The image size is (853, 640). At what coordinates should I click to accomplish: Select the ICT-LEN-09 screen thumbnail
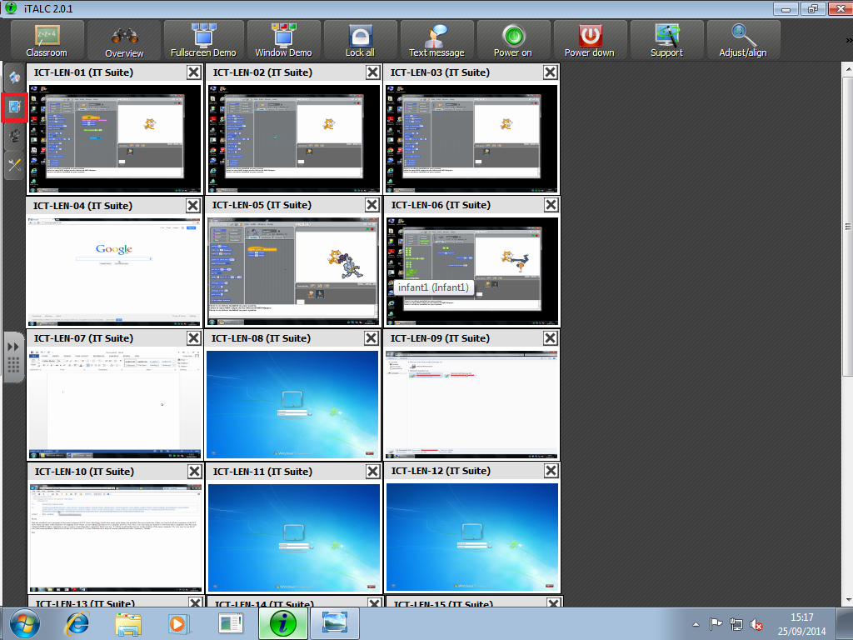[471, 404]
